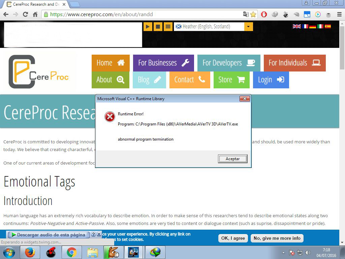Image resolution: width=345 pixels, height=259 pixels.
Task: Open the About menu item
Action: click(111, 80)
